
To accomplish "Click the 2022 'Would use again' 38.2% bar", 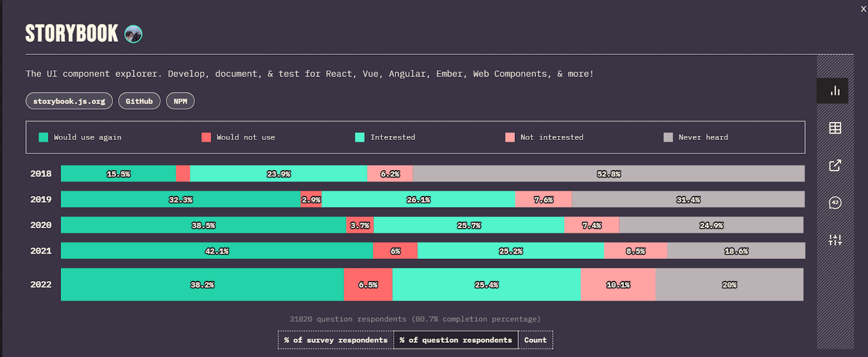I will [x=202, y=284].
